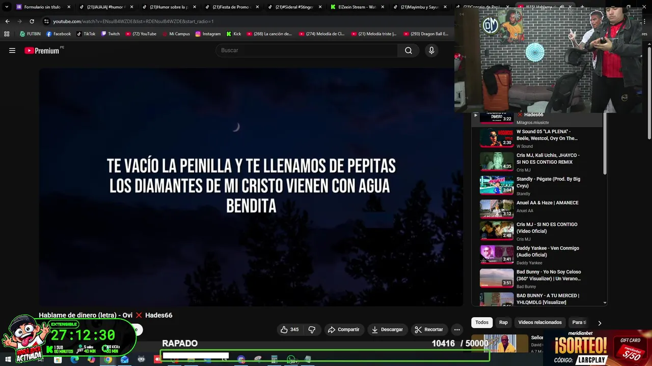Open the (268) La canción de bookmark
652x366 pixels.
click(269, 34)
